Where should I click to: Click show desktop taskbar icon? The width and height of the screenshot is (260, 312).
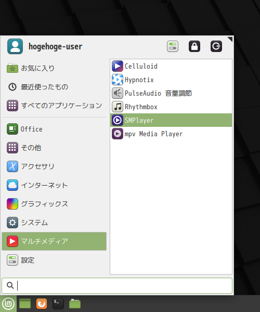point(25,304)
